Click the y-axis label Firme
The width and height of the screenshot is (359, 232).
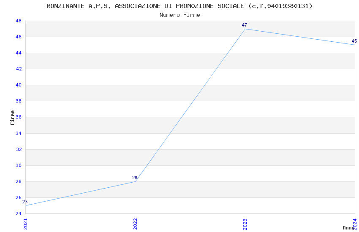click(12, 118)
